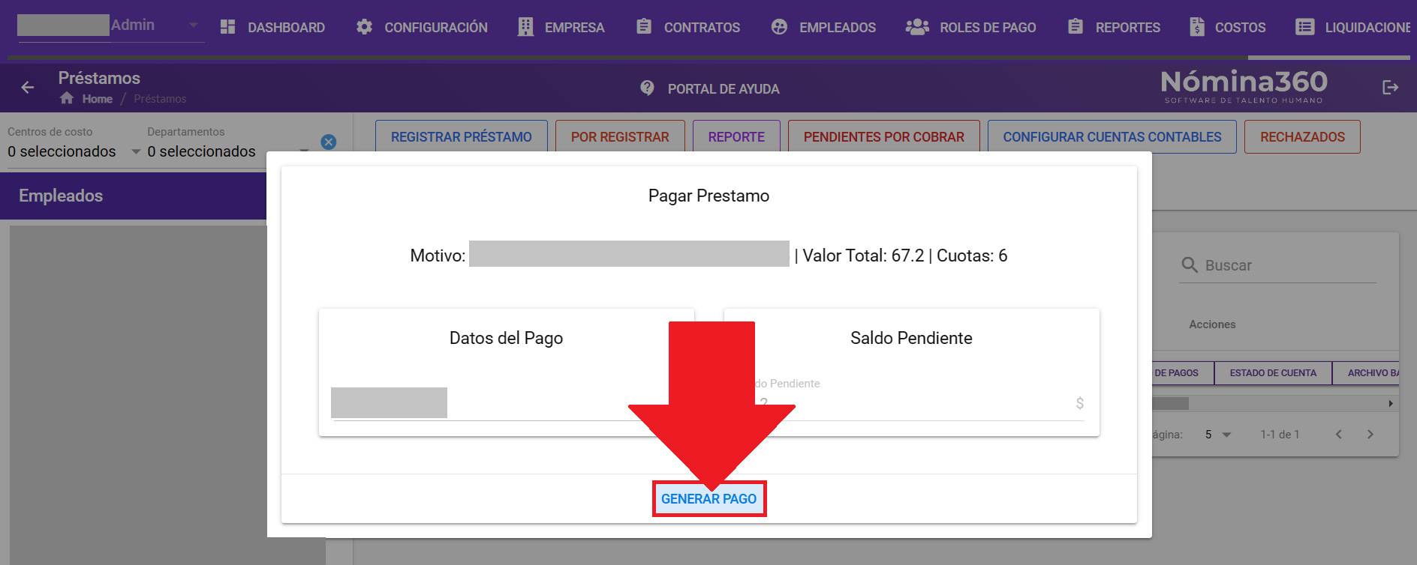The width and height of the screenshot is (1417, 565).
Task: Go to the previous table page
Action: pyautogui.click(x=1338, y=435)
